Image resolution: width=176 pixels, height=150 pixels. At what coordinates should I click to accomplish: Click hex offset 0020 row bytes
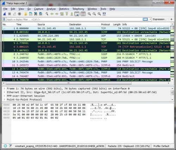[x=49, y=111]
